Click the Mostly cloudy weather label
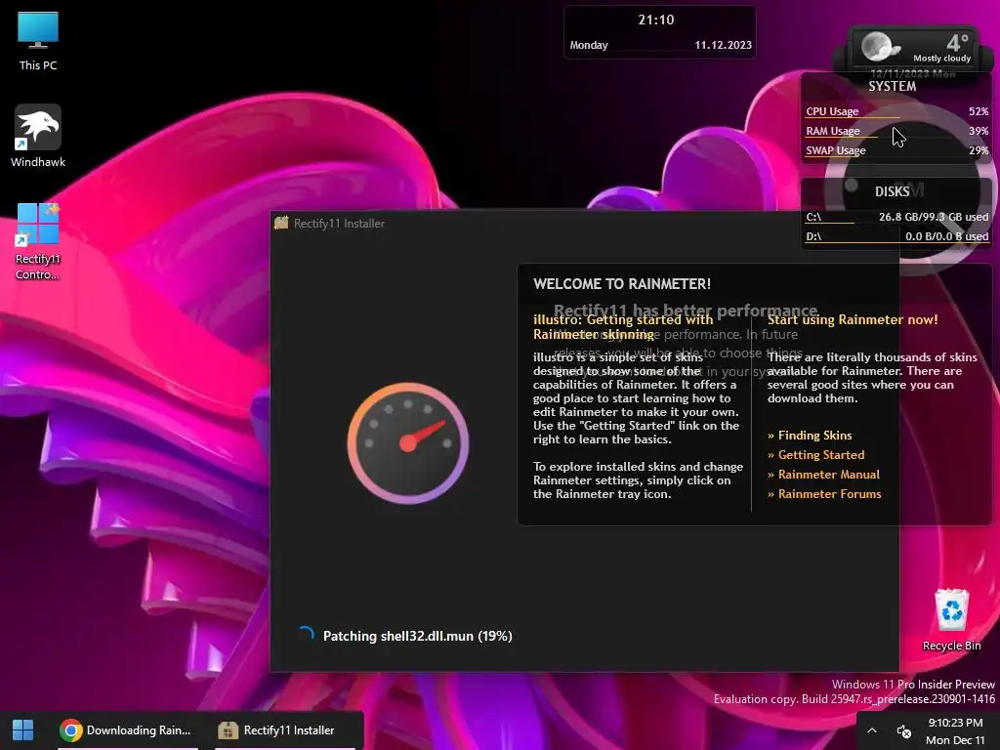The height and width of the screenshot is (750, 1000). 942,58
